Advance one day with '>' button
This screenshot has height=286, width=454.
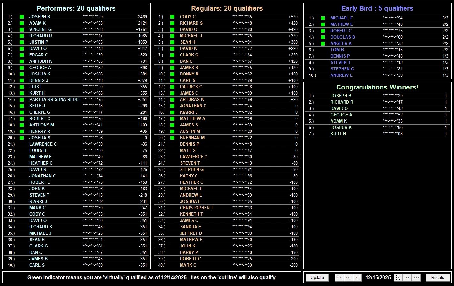coord(398,277)
